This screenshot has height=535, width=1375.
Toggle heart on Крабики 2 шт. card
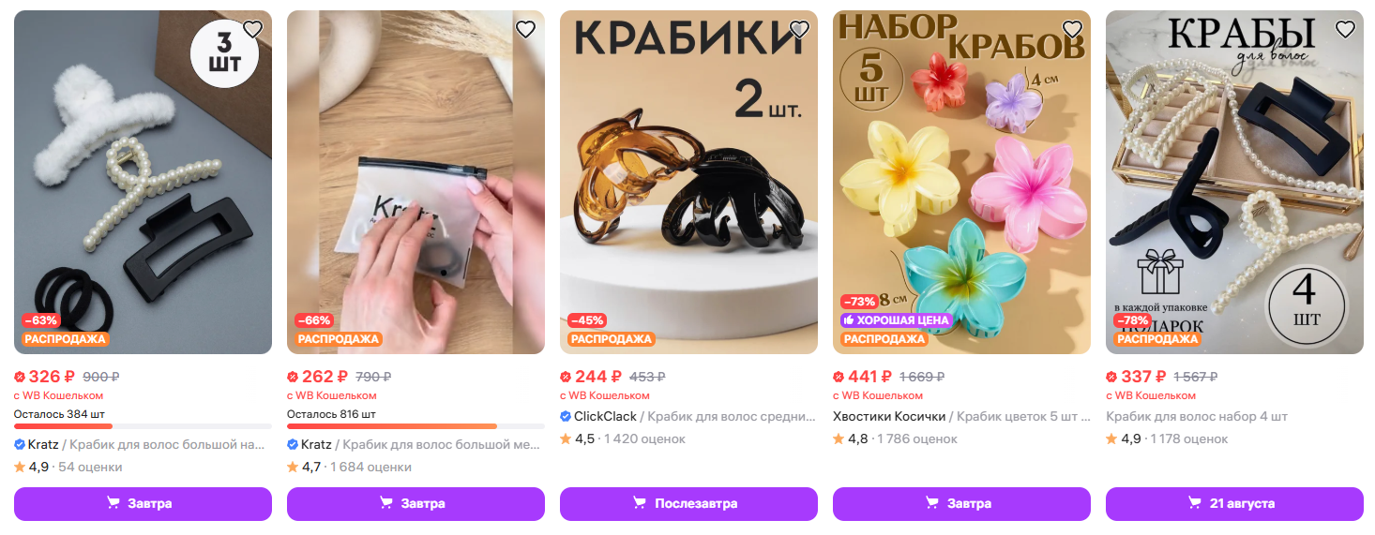tap(798, 29)
